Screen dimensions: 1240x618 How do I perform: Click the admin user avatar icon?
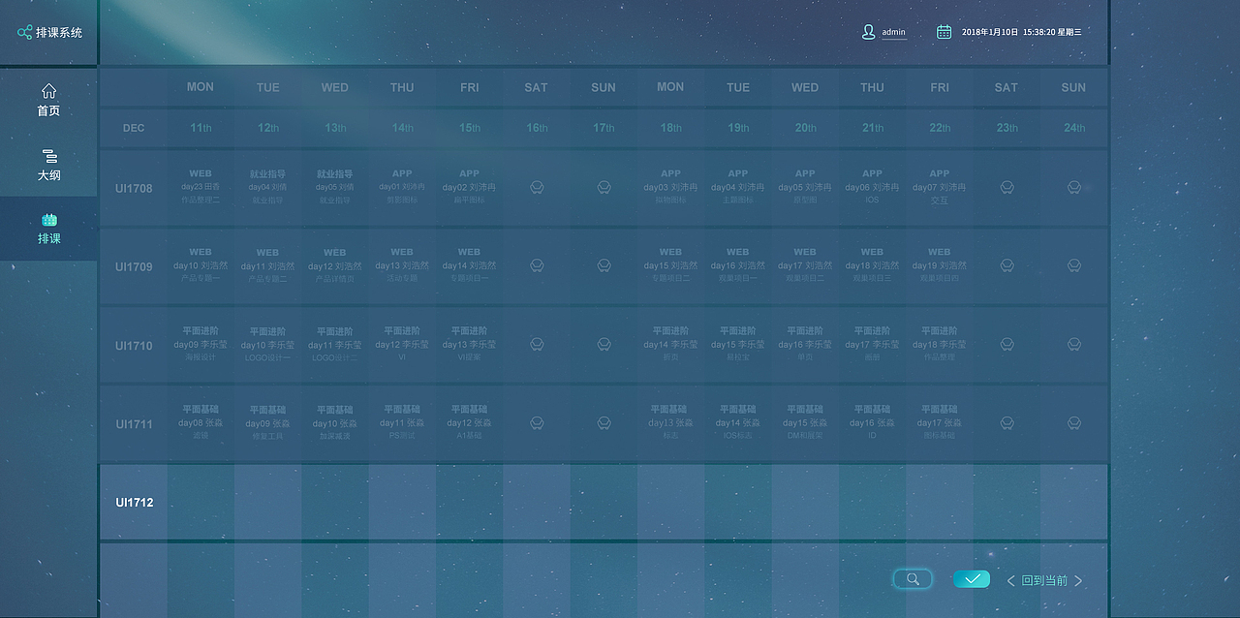868,32
